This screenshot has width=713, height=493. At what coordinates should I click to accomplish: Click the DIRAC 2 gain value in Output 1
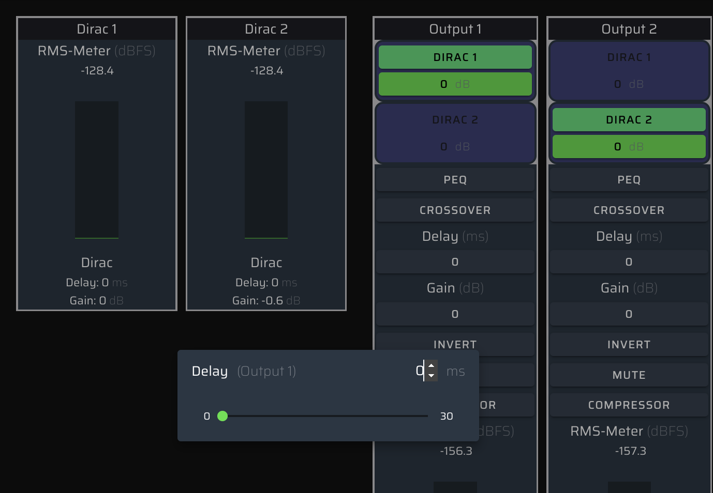tap(455, 146)
